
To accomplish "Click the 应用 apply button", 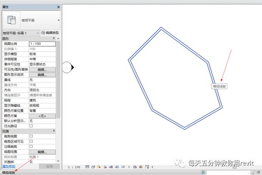I will coord(50,166).
